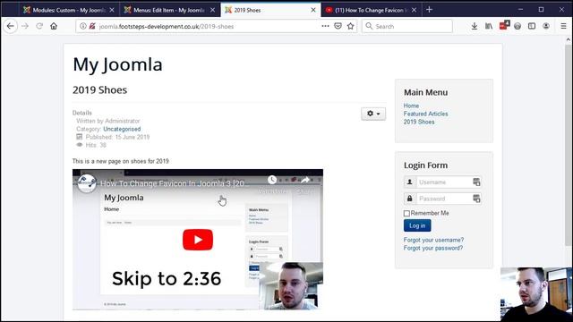The height and width of the screenshot is (322, 573).
Task: Open the browser home page
Action: pos(54,26)
